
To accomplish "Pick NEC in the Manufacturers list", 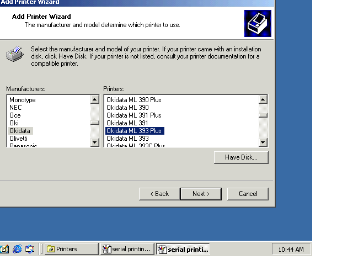I will point(15,108).
